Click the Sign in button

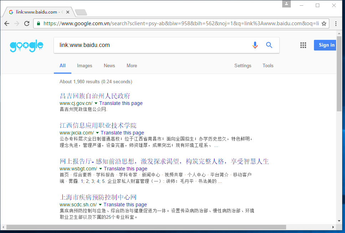pos(325,45)
